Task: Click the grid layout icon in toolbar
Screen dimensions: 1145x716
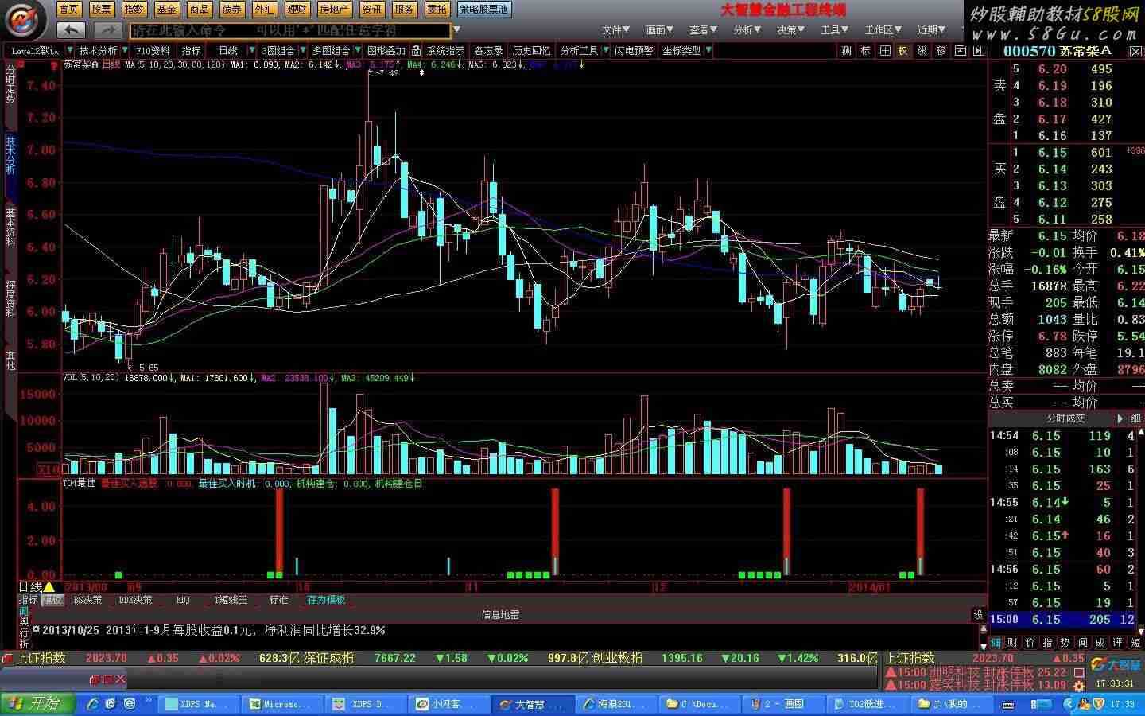Action: point(885,50)
